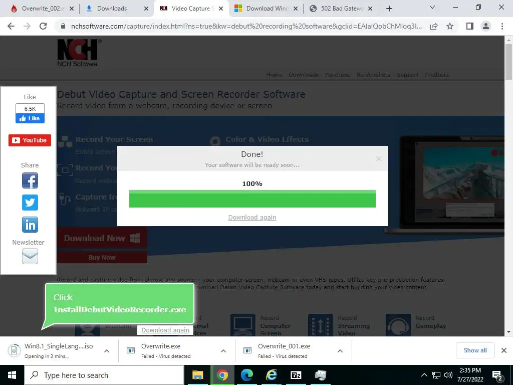Open Internet Explorer from taskbar
Image resolution: width=513 pixels, height=385 pixels.
(x=272, y=375)
